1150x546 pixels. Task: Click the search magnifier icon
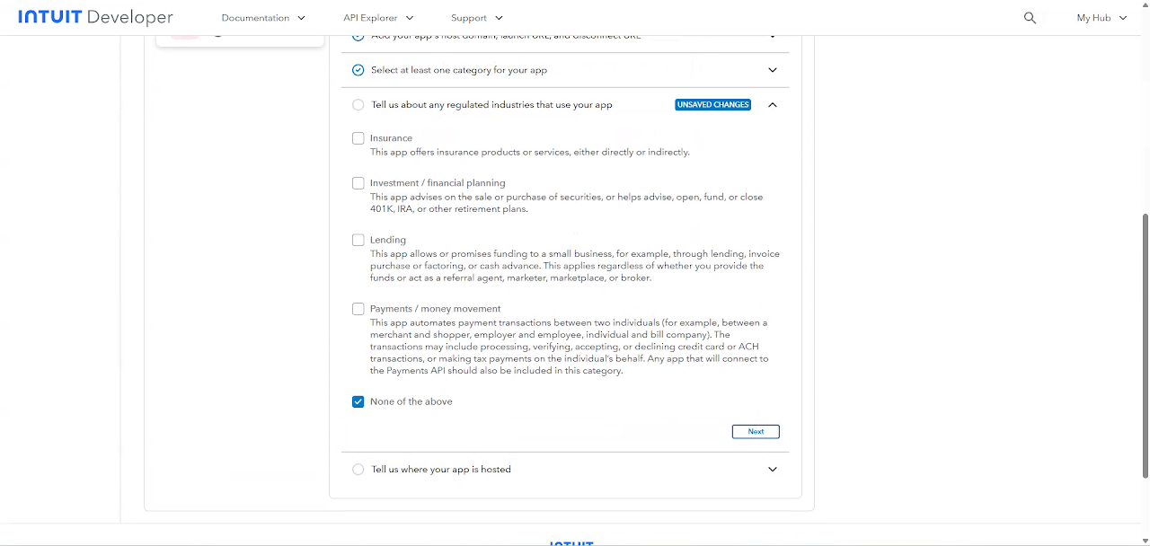click(1030, 18)
